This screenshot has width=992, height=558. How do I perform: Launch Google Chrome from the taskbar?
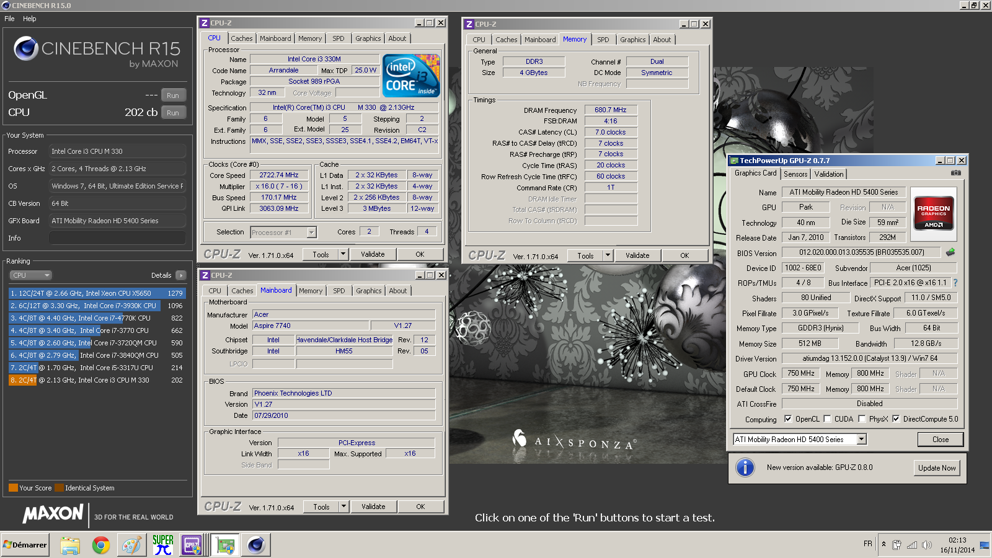tap(101, 546)
